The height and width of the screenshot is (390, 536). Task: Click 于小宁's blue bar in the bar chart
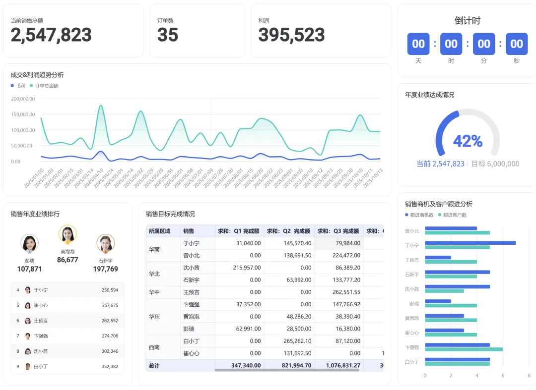470,243
